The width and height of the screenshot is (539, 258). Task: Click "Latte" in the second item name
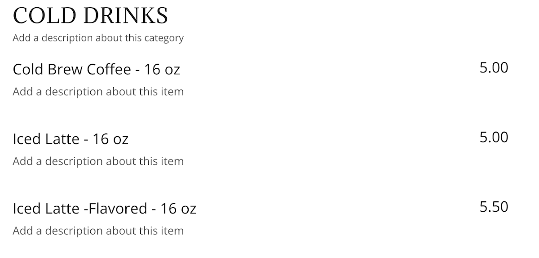click(62, 139)
